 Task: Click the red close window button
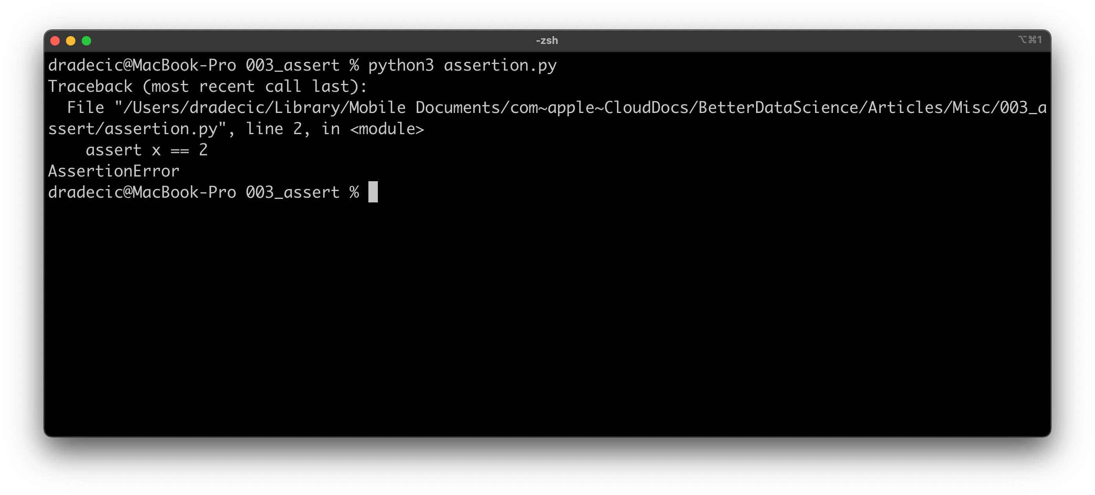coord(55,41)
